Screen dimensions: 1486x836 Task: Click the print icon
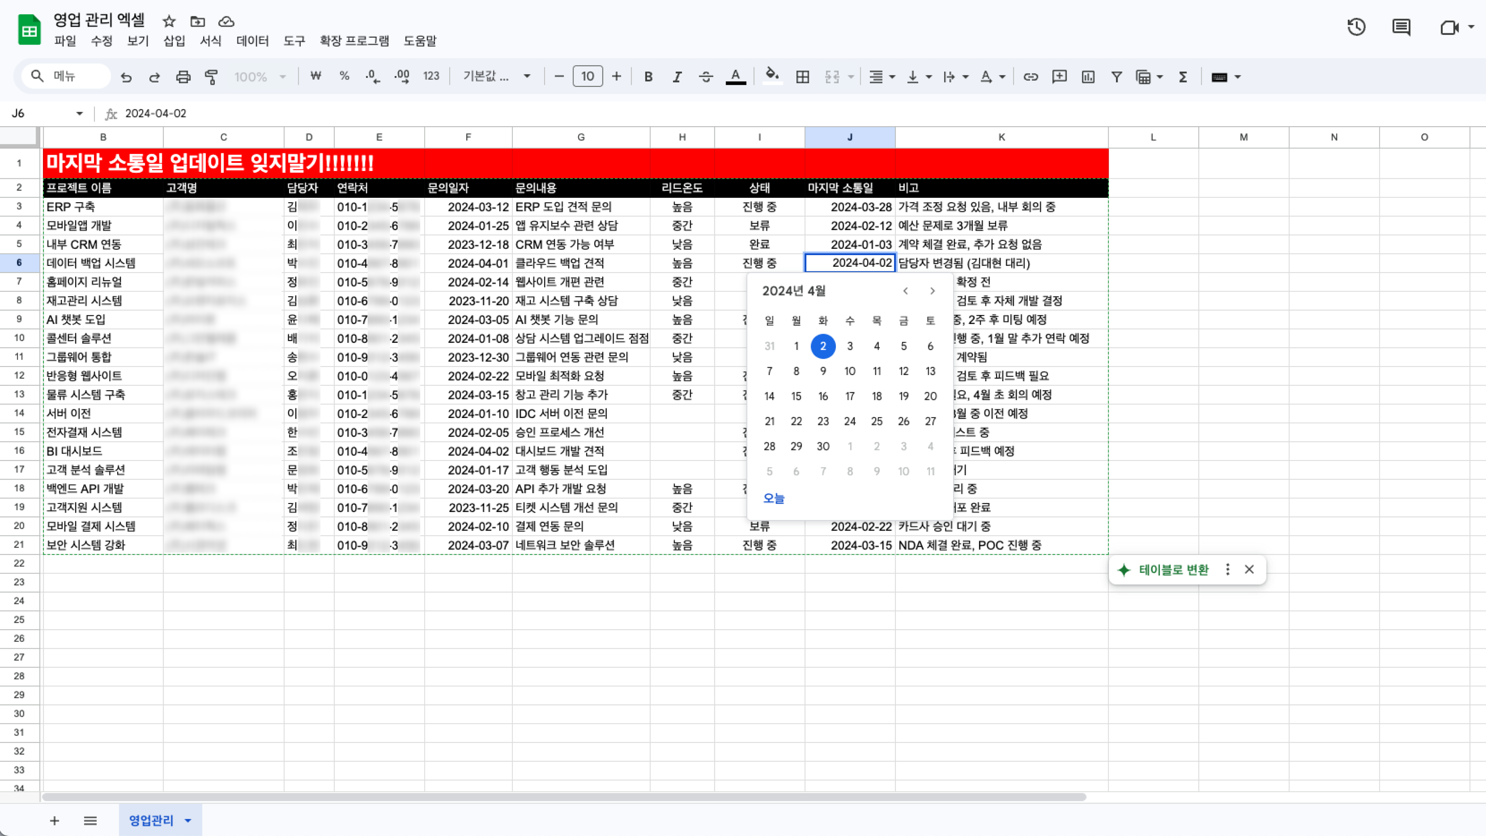click(183, 77)
